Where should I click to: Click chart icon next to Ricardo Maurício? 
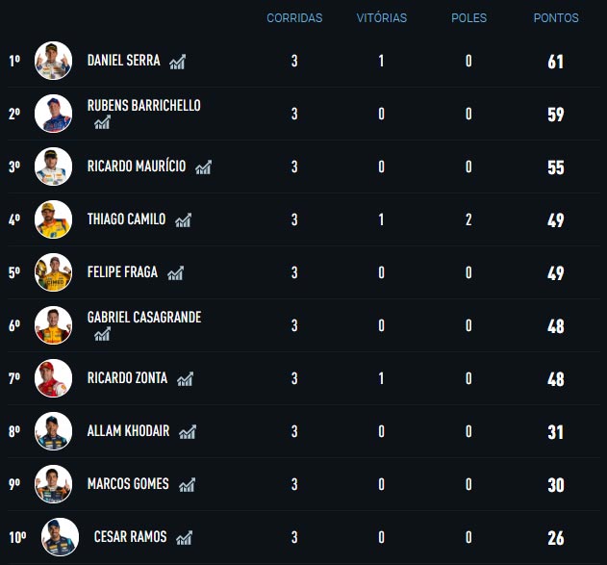tap(204, 167)
